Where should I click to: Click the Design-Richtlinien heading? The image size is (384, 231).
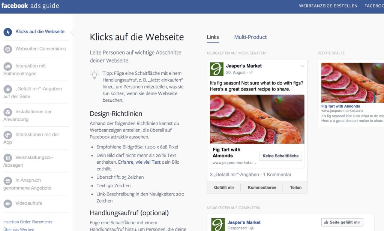coord(116,114)
